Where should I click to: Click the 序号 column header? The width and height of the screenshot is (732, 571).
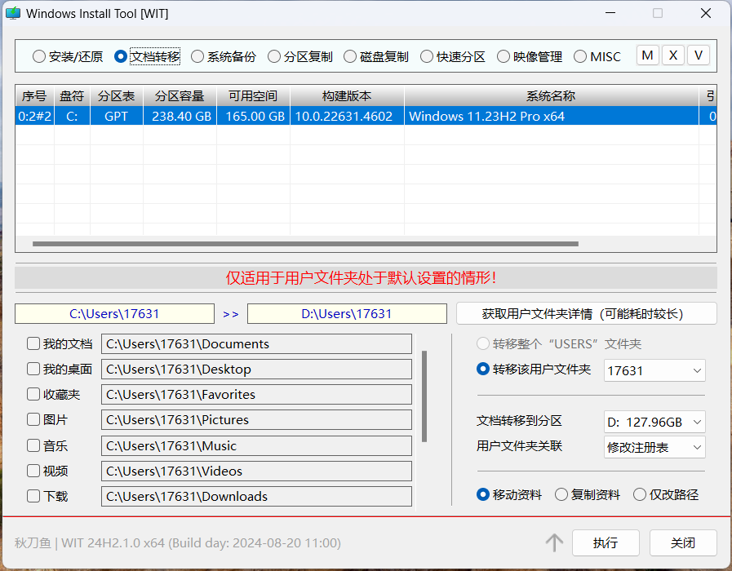[x=34, y=96]
